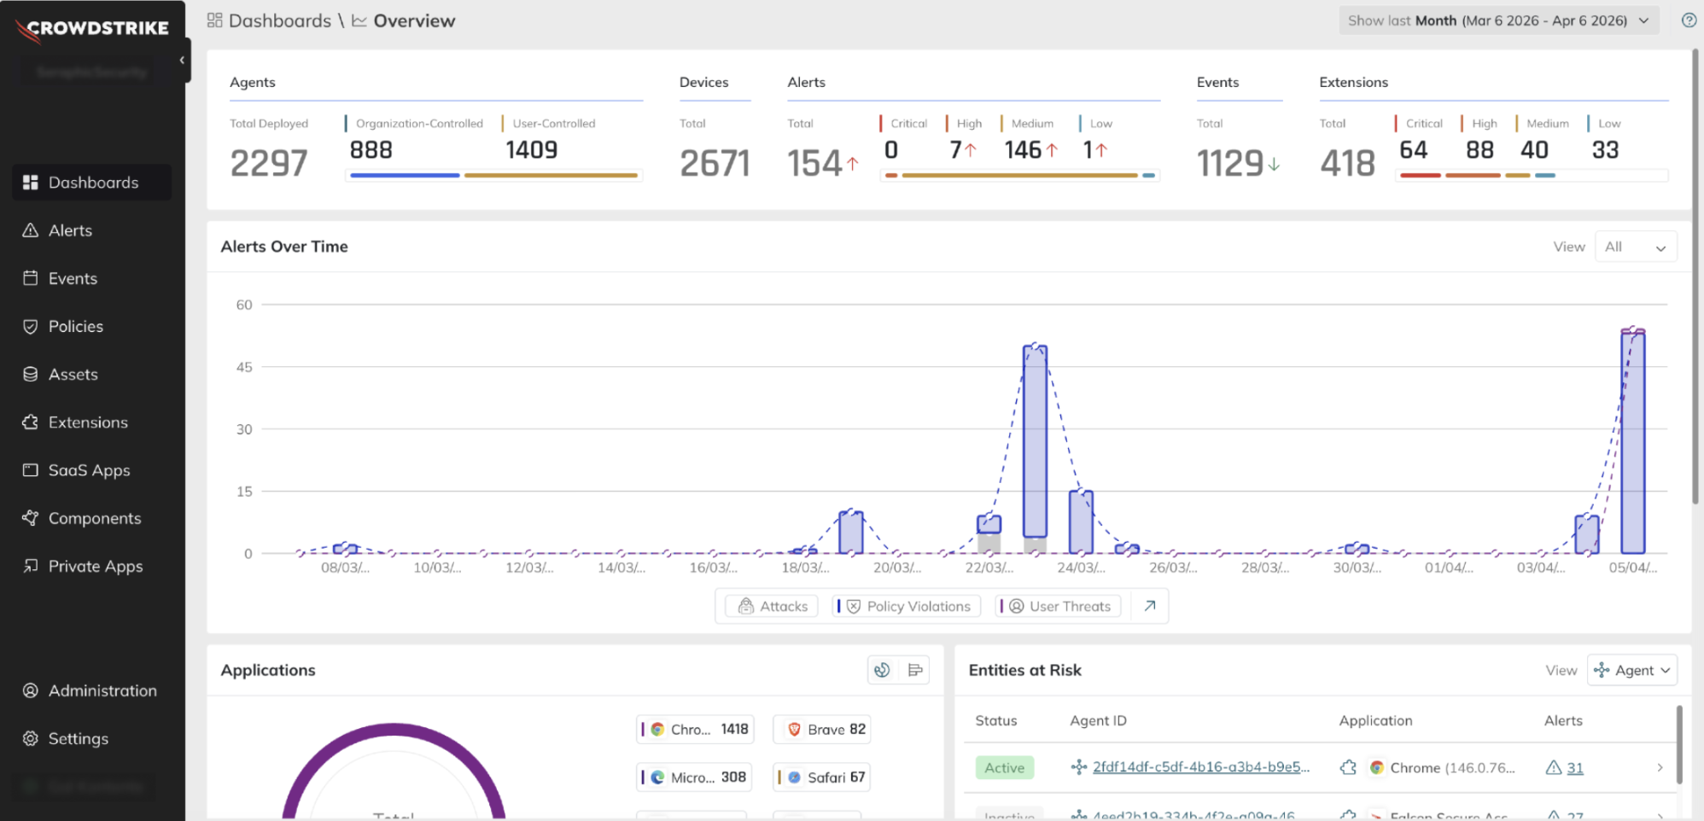The height and width of the screenshot is (821, 1704).
Task: Click the SaaS Apps monitor icon
Action: (x=31, y=470)
